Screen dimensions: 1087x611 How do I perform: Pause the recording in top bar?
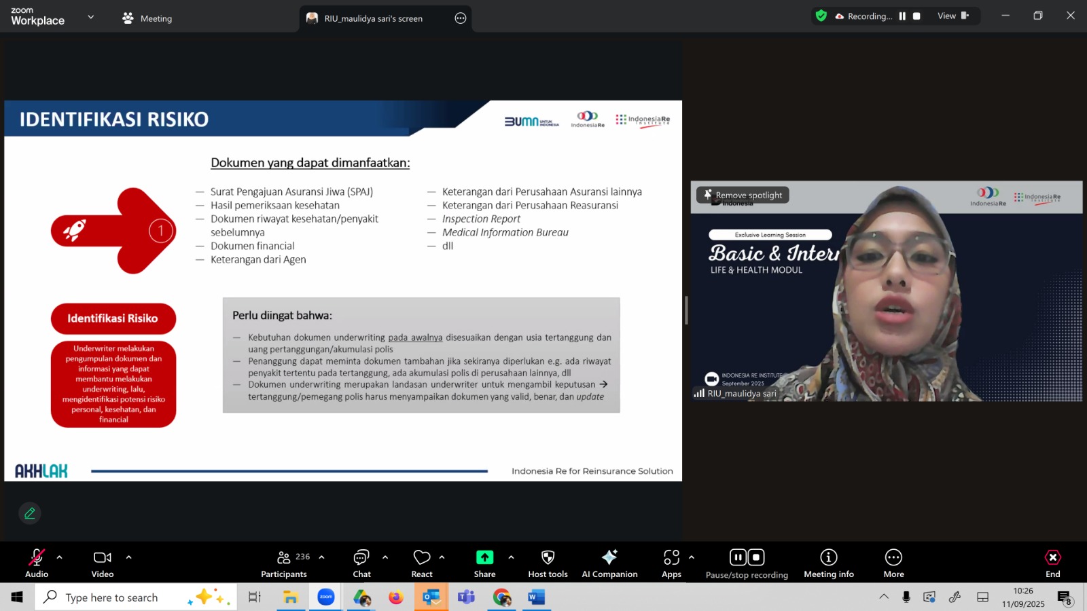tap(902, 16)
